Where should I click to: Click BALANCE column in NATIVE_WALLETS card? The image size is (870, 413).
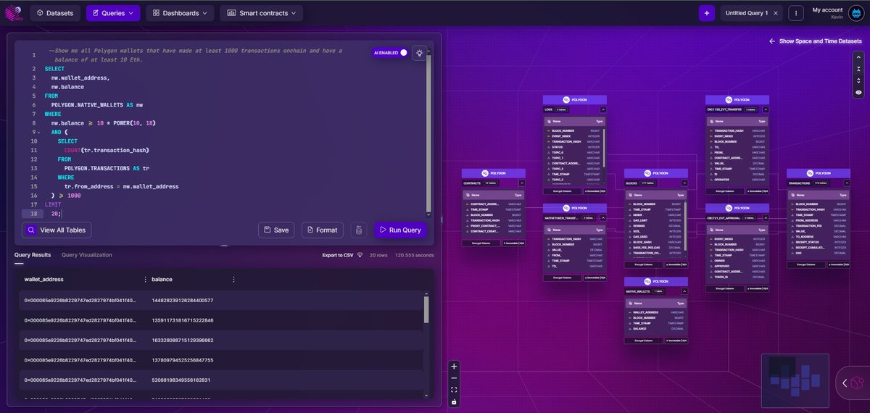pyautogui.click(x=656, y=328)
